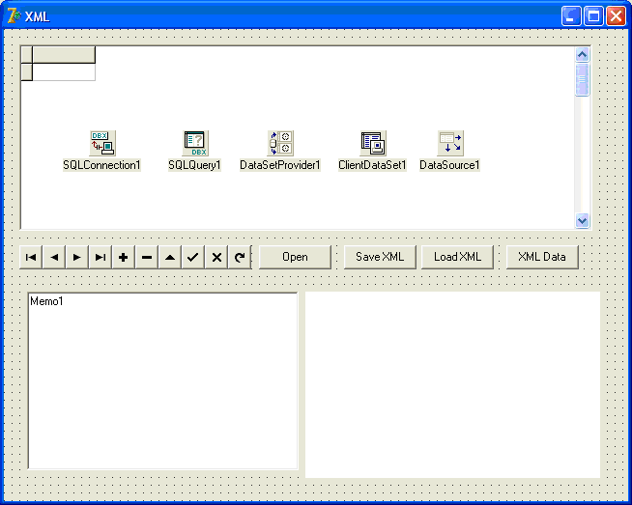Click the navigator previous record button

click(54, 257)
